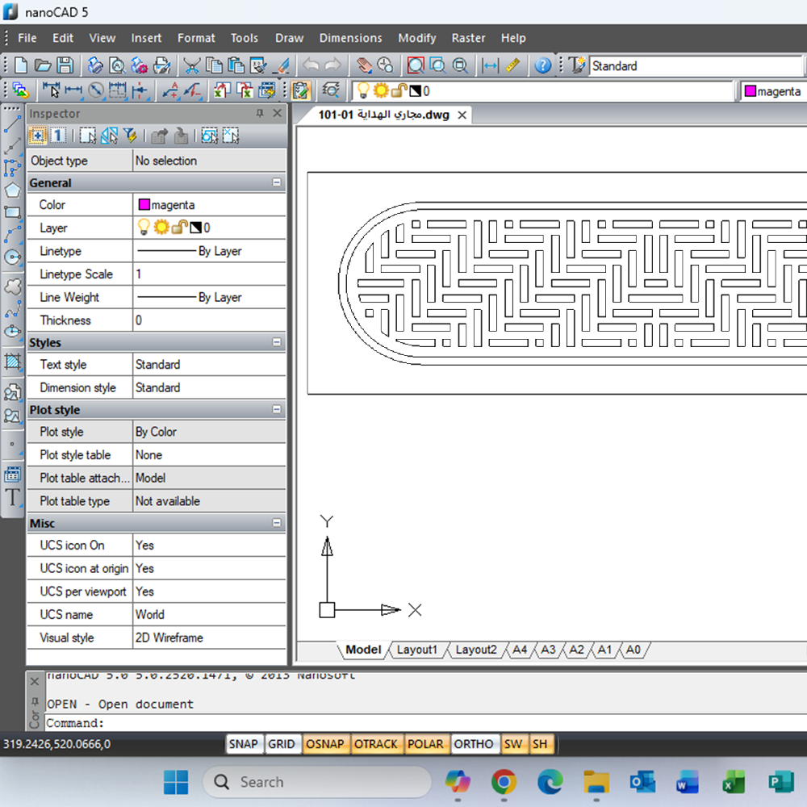807x807 pixels.
Task: Toggle SNAP mode in status bar
Action: 243,744
